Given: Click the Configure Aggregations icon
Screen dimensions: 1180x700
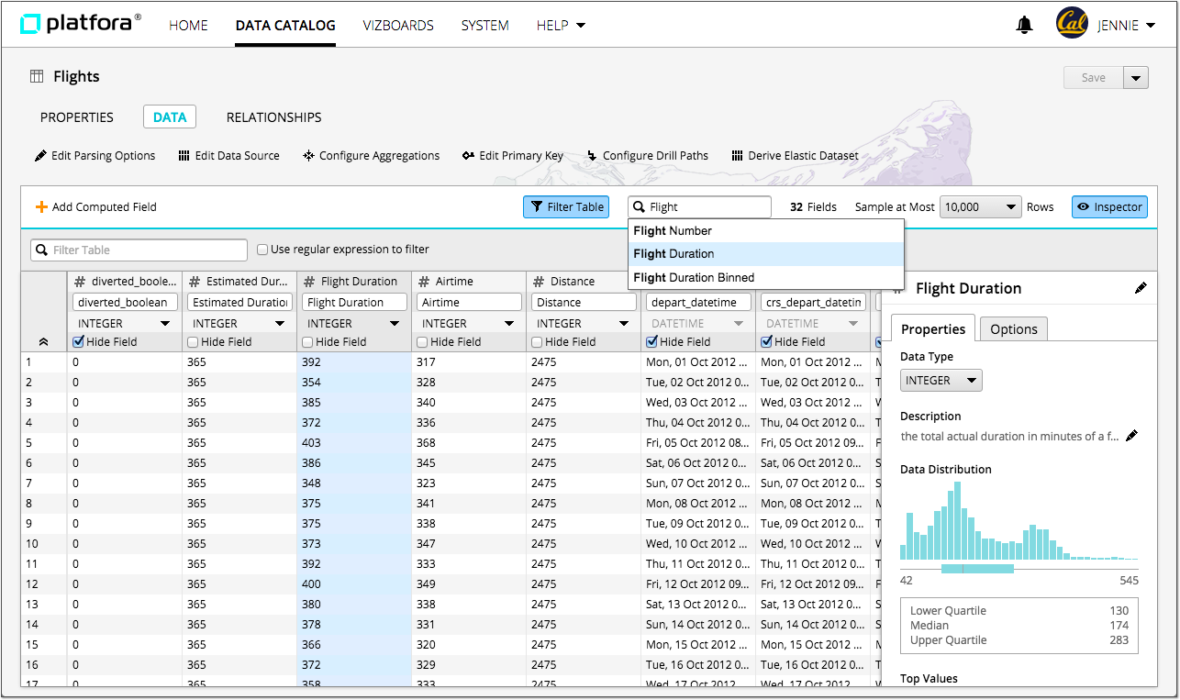Looking at the screenshot, I should (309, 156).
